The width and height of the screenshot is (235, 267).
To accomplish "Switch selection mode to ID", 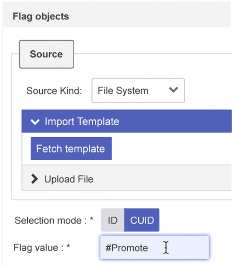I will click(113, 220).
